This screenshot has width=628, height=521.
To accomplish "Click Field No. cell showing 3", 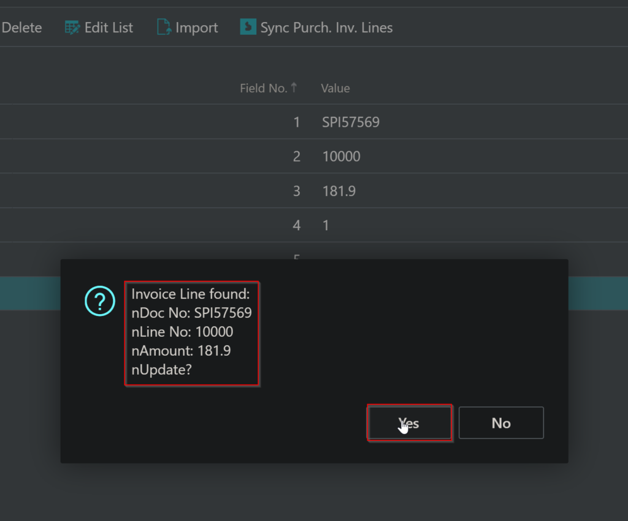I will point(297,192).
